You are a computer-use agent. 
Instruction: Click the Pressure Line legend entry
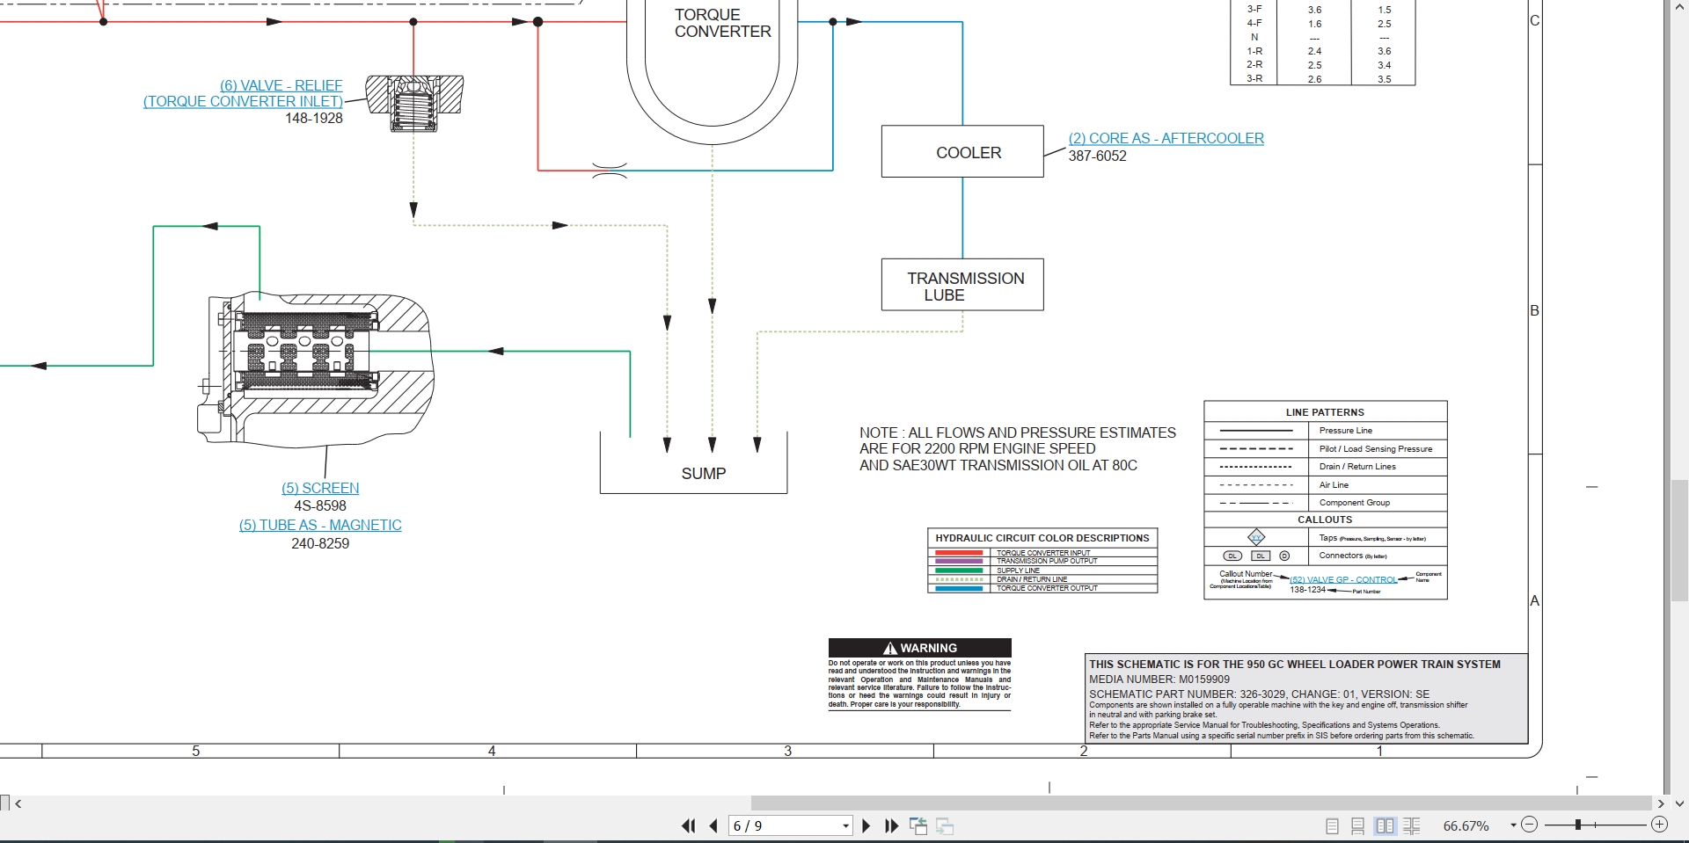point(1345,431)
